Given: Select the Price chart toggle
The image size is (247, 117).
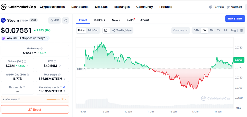Looking at the screenshot, I should coord(81,30).
